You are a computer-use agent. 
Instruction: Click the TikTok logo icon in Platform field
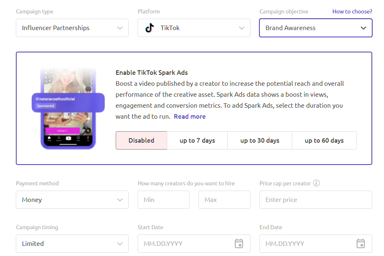click(150, 28)
